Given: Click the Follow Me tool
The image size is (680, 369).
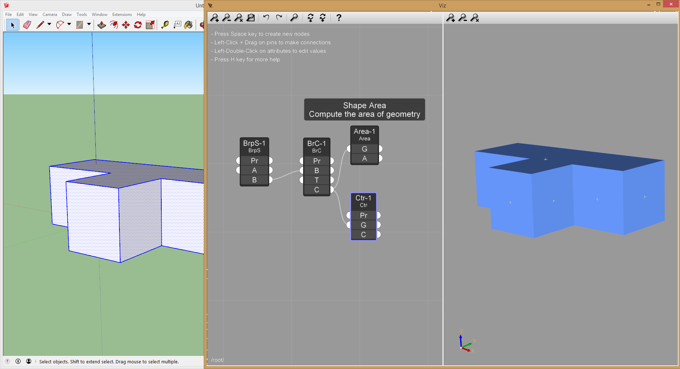Looking at the screenshot, I should pos(114,25).
